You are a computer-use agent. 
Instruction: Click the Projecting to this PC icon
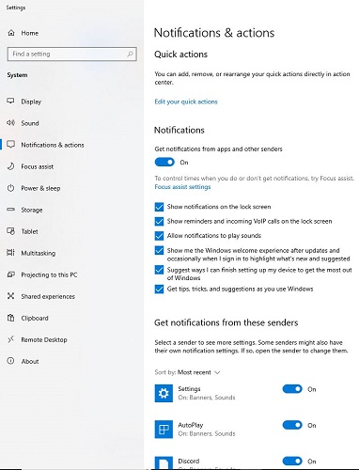tap(11, 274)
